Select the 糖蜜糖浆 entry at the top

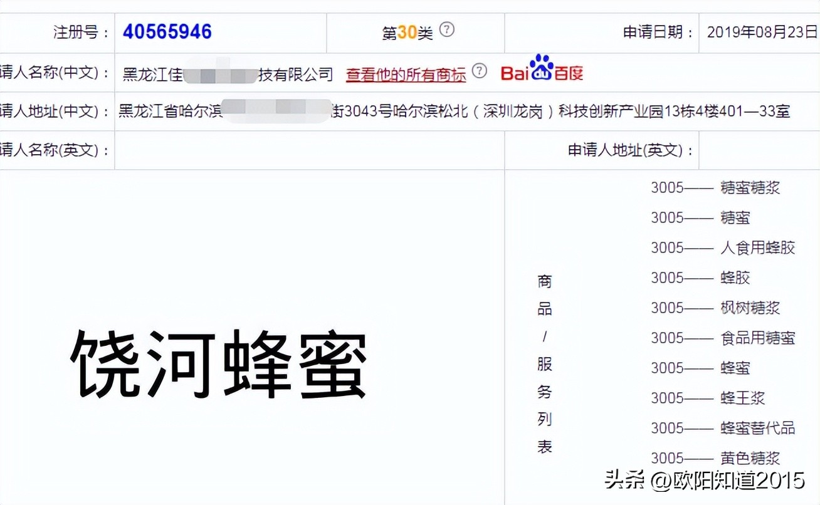click(x=749, y=187)
